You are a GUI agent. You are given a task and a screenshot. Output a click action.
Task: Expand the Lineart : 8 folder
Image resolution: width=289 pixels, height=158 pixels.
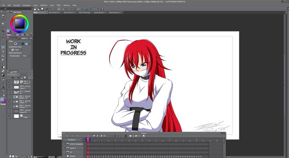(14, 102)
